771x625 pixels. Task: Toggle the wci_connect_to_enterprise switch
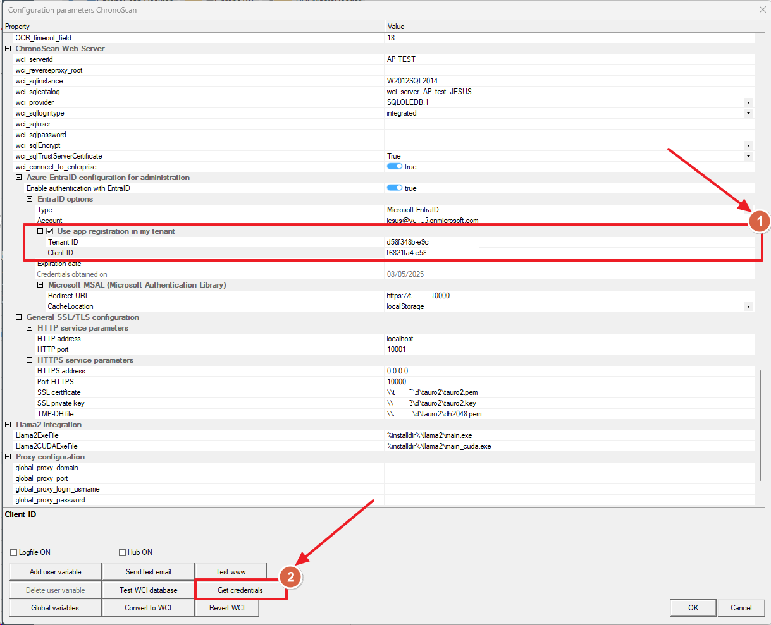point(395,167)
